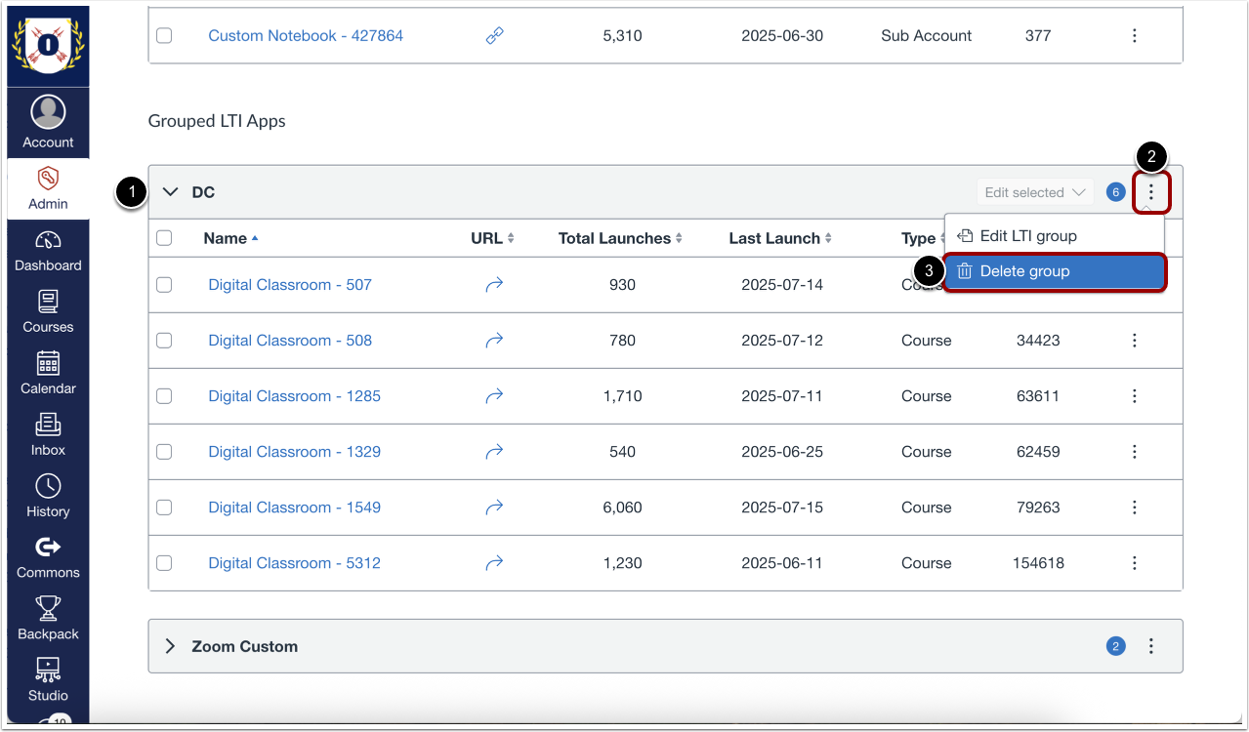1249x732 pixels.
Task: Open Studio from the sidebar
Action: (48, 681)
